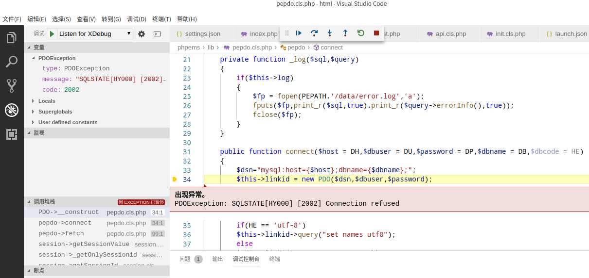The image size is (589, 278).
Task: Open the 帮助(H) menu
Action: click(187, 19)
